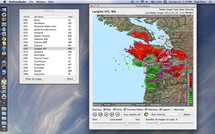
Task: Open Finder from the dock
Action: tap(4, 10)
